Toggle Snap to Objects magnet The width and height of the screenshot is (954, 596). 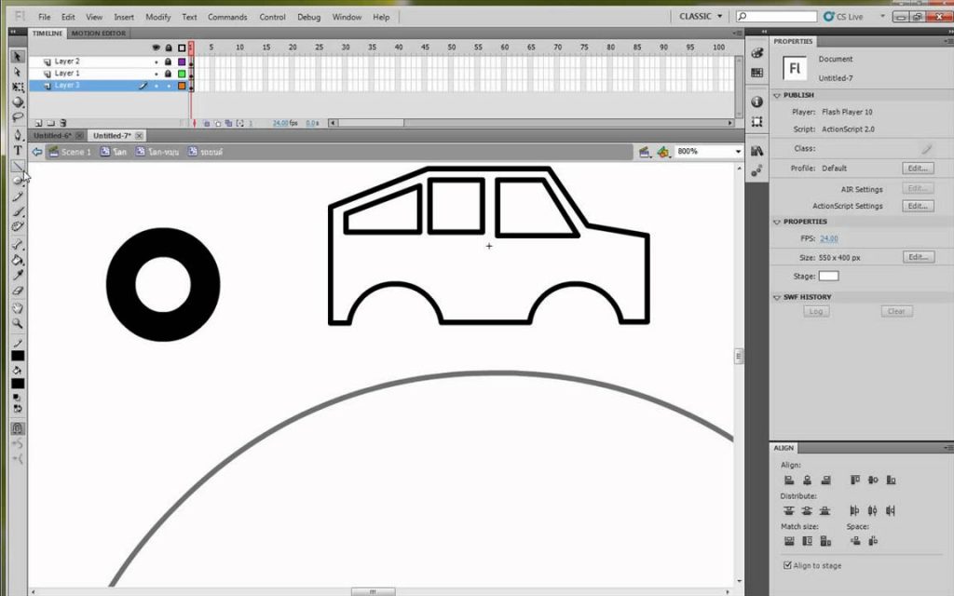pyautogui.click(x=18, y=428)
